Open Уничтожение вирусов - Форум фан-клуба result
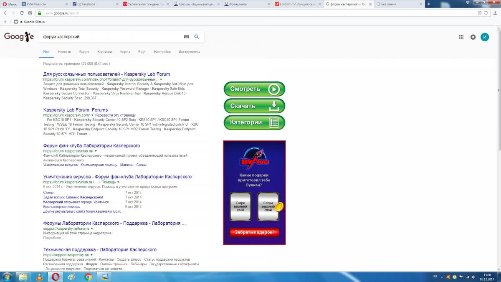The width and height of the screenshot is (501, 282). 117,177
